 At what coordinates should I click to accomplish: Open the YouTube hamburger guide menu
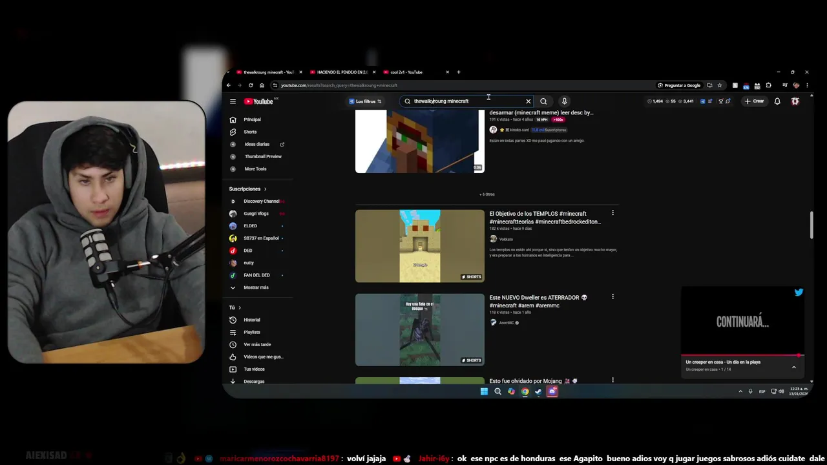click(x=233, y=101)
